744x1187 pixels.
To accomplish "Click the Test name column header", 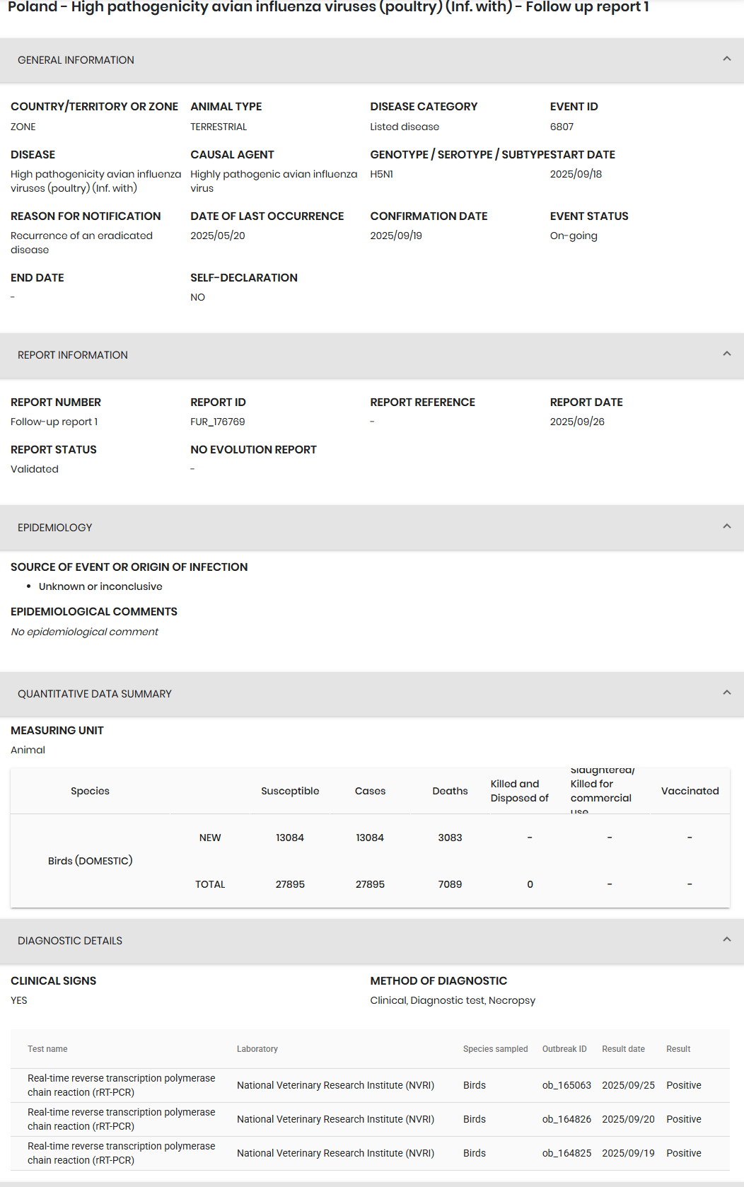I will pyautogui.click(x=47, y=1049).
